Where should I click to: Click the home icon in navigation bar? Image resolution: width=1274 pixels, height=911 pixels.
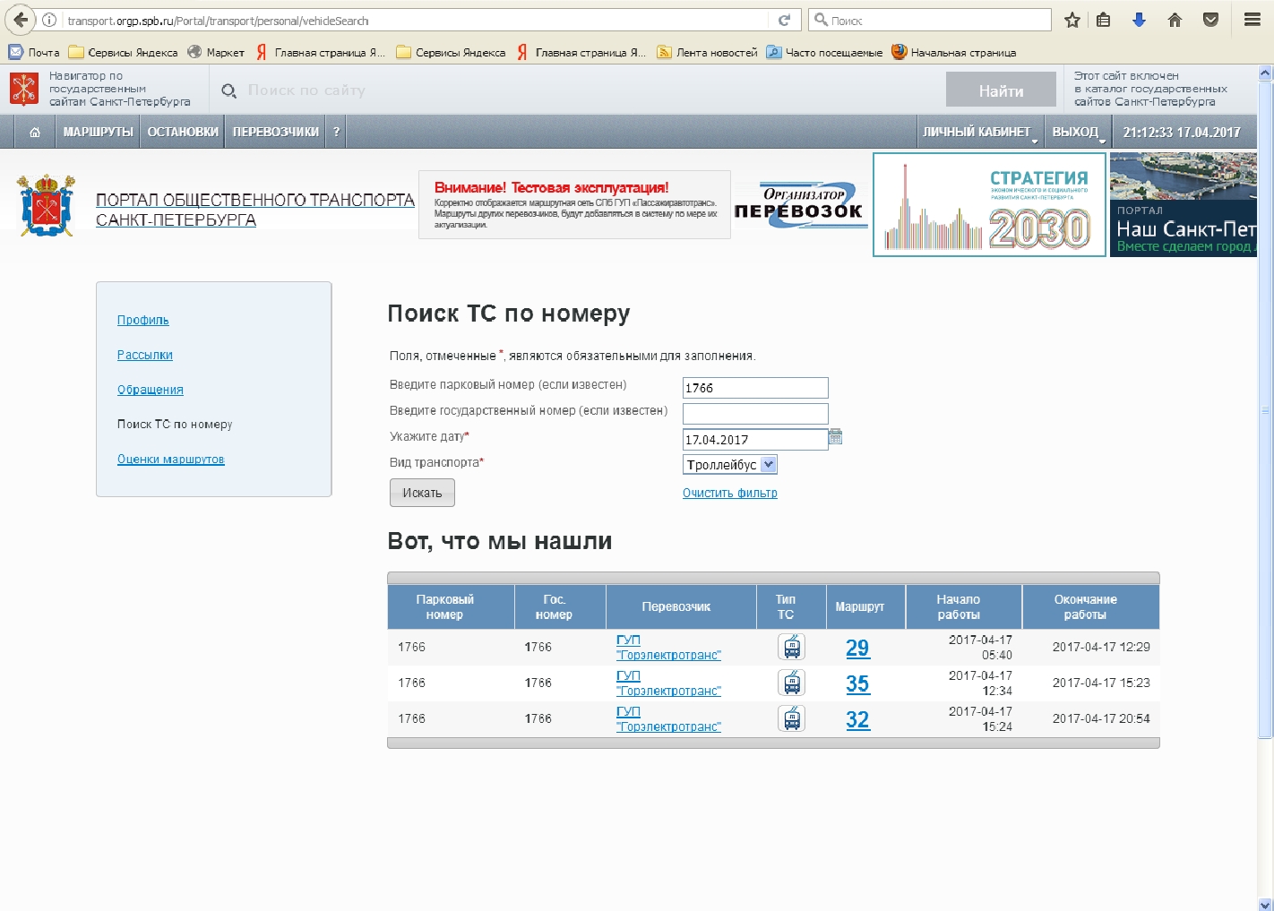tap(35, 132)
